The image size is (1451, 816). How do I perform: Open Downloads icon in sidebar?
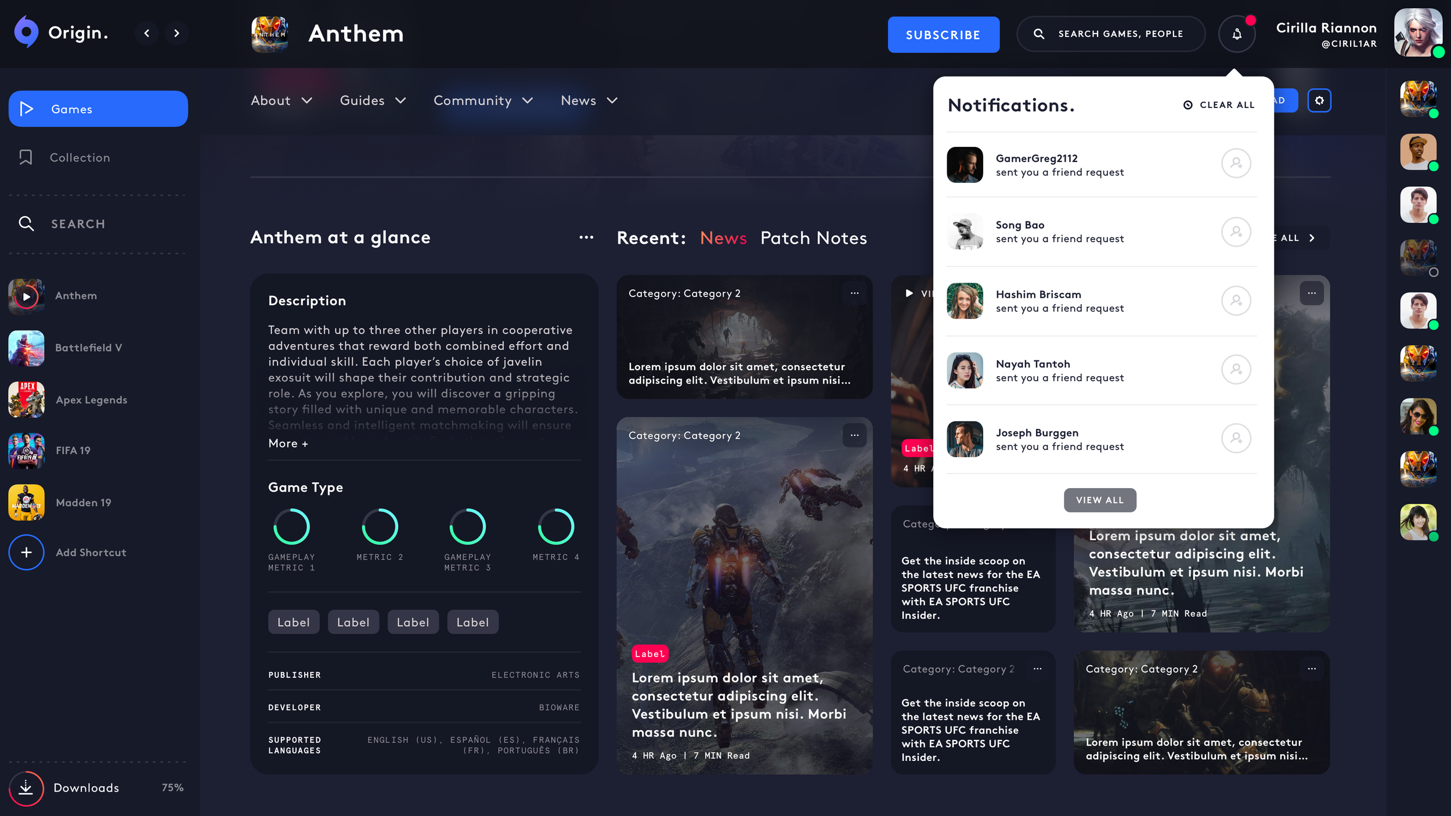tap(26, 788)
